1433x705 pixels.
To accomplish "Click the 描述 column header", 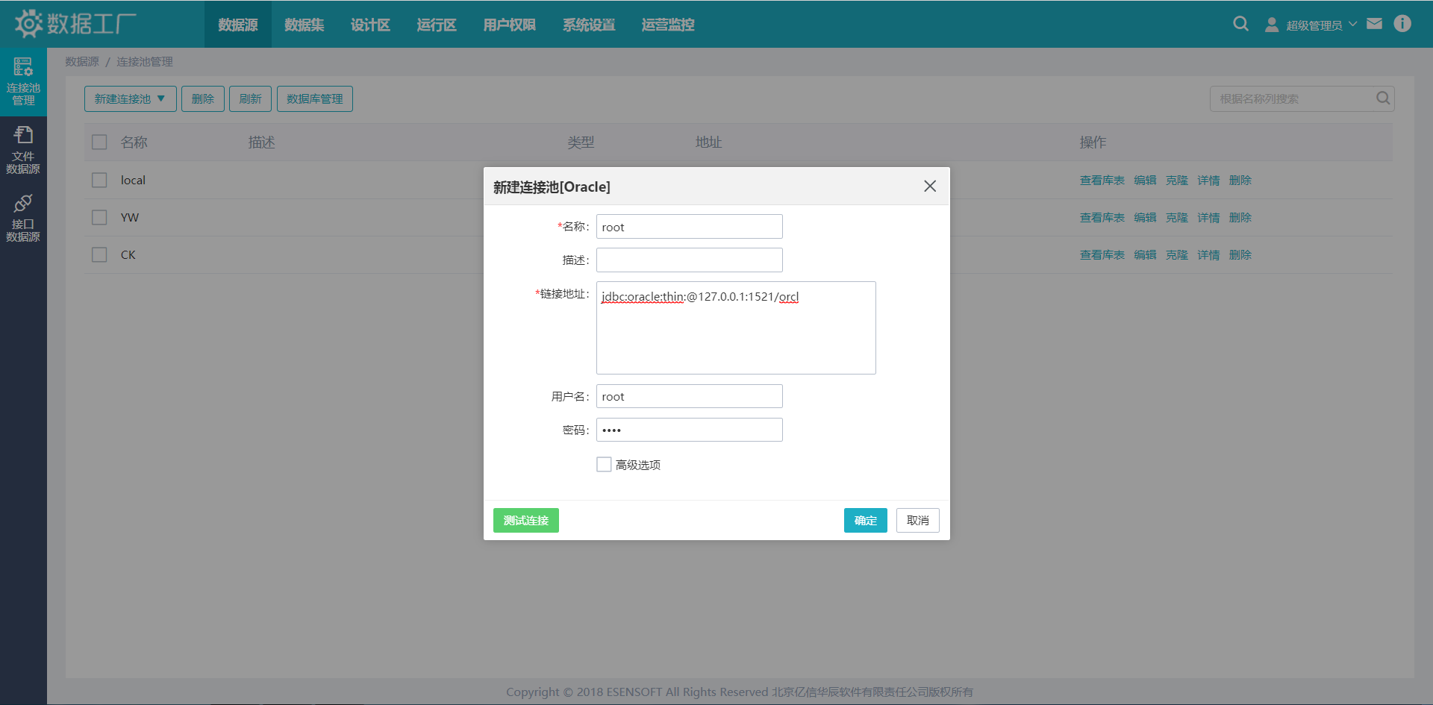I will pyautogui.click(x=262, y=142).
